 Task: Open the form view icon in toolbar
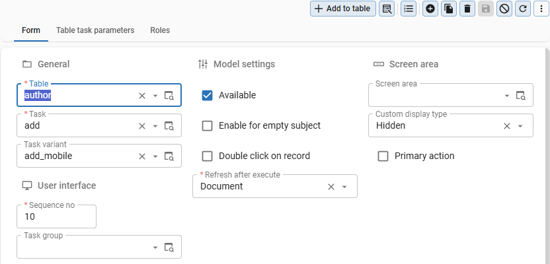pyautogui.click(x=387, y=9)
